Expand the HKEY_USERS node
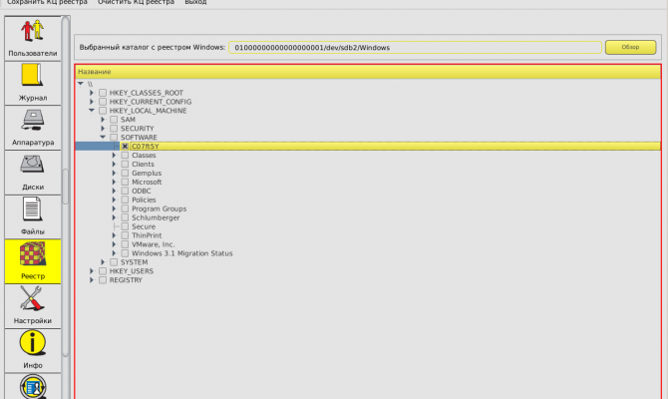 (x=92, y=271)
